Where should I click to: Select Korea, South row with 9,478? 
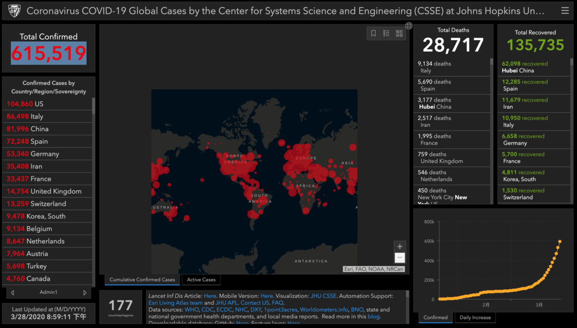click(47, 216)
